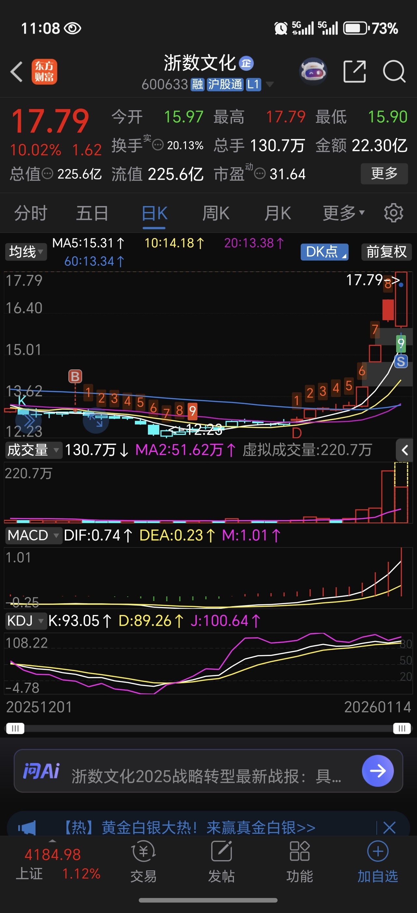Switch to the 月K tab

[x=278, y=213]
